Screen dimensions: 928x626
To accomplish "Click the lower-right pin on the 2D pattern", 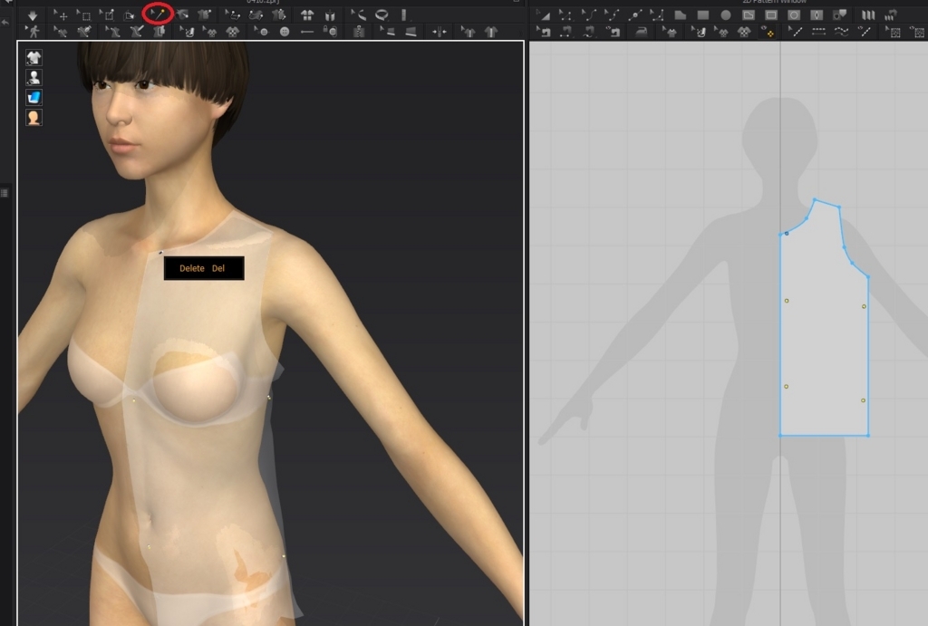I will (863, 400).
